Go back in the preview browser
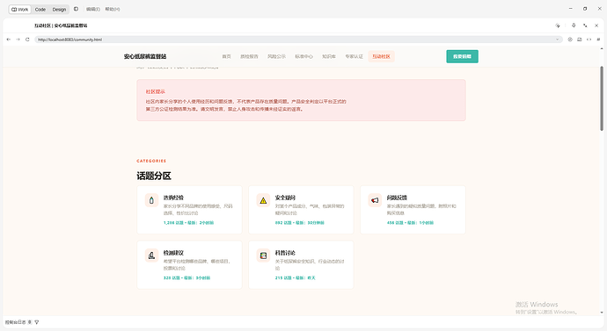607x331 pixels. pyautogui.click(x=9, y=40)
